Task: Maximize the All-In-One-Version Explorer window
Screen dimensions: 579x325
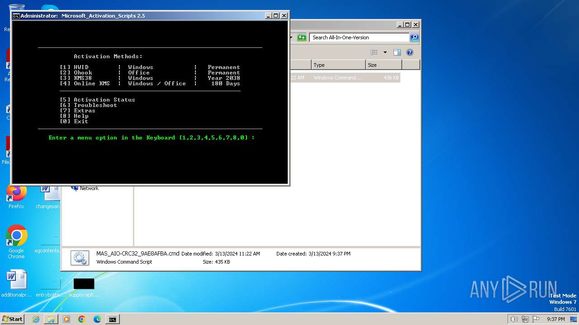Action: tap(407, 25)
